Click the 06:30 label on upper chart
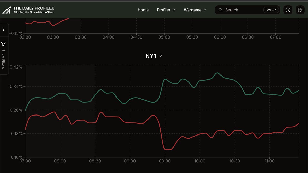308x173 pixels. (248, 37)
